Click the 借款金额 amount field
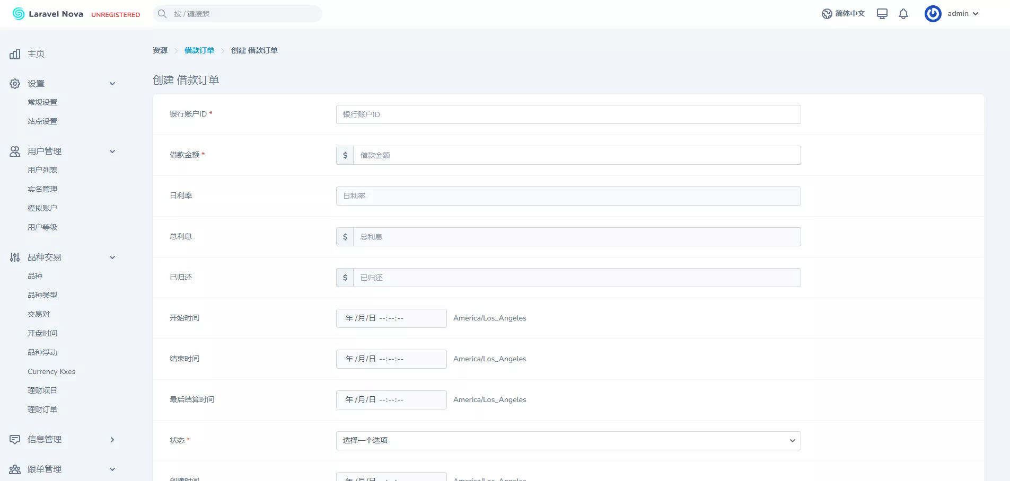 (576, 155)
